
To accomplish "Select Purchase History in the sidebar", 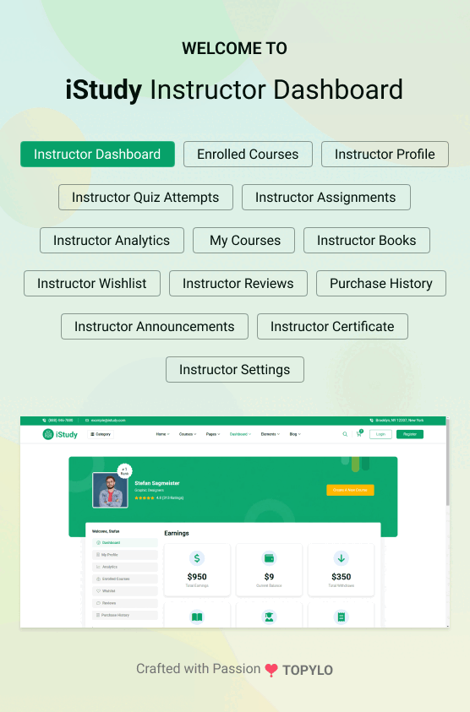I will pyautogui.click(x=125, y=615).
